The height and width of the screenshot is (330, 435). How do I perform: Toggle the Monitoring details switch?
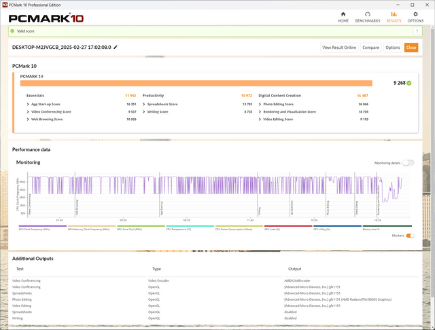point(408,163)
